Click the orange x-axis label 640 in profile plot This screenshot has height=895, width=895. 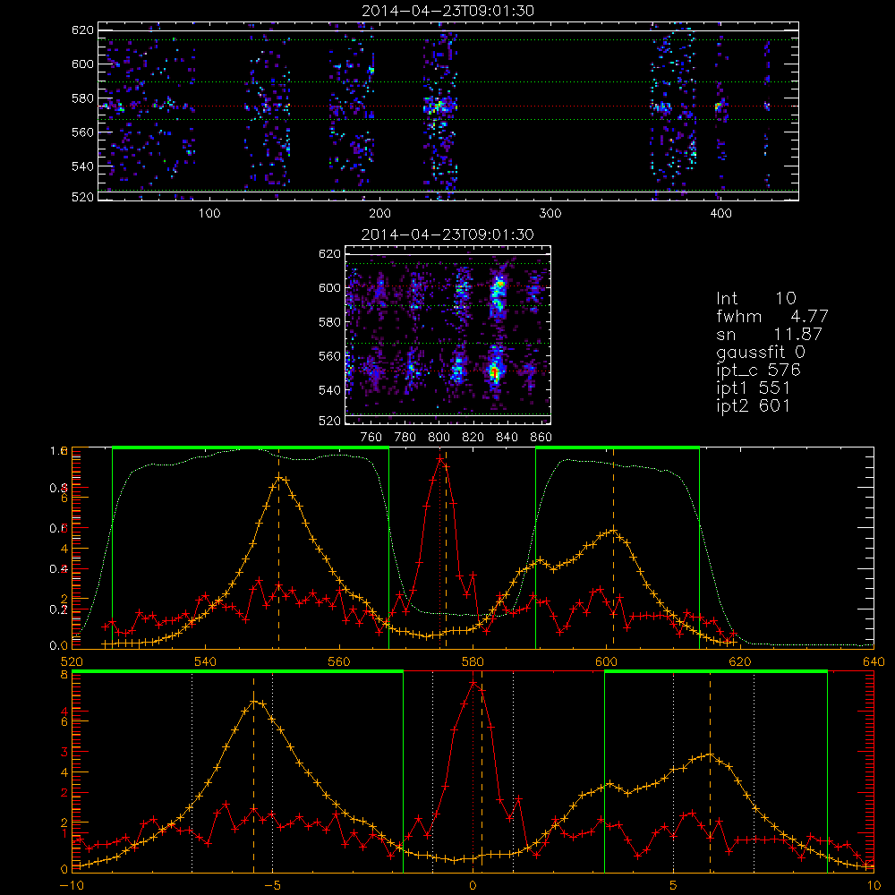click(874, 661)
